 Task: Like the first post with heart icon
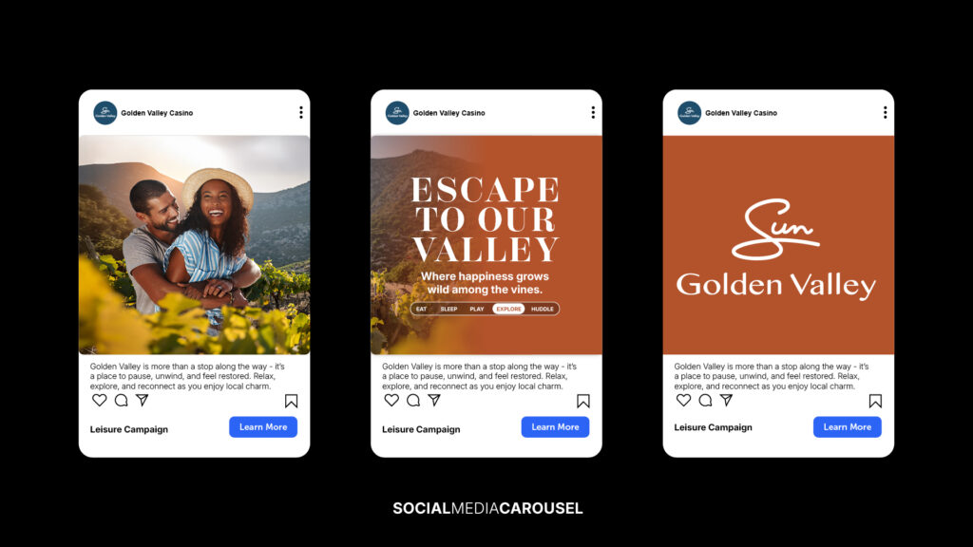pos(99,400)
